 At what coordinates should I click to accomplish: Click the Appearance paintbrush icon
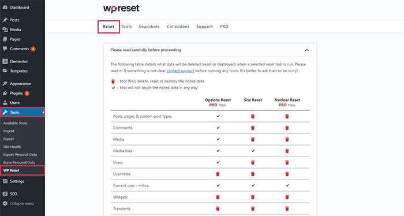tap(5, 84)
